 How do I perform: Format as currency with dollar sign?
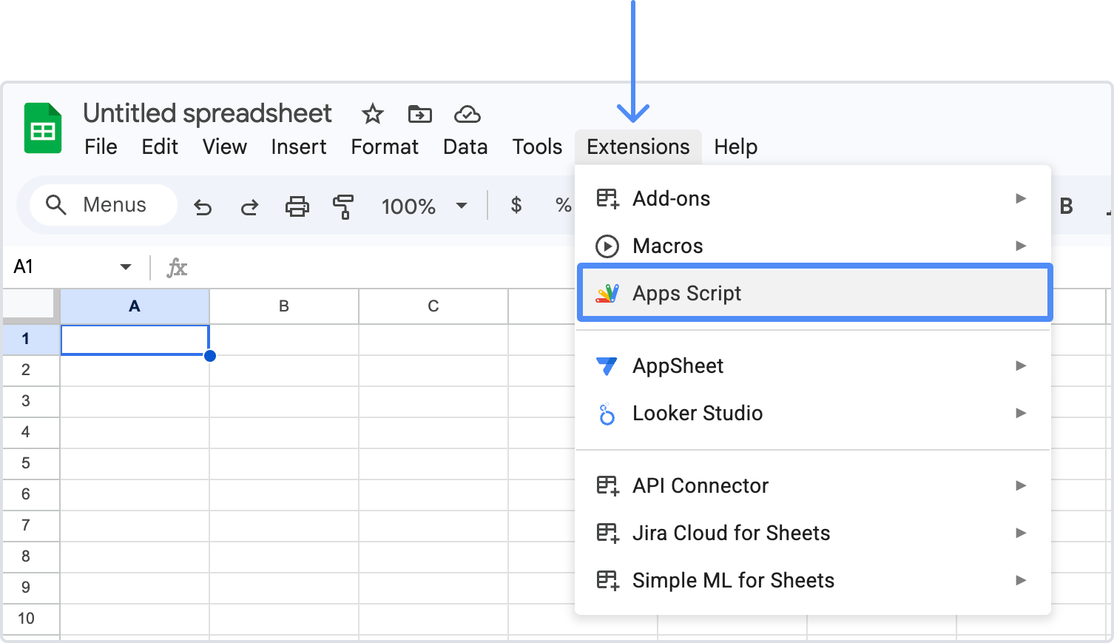pyautogui.click(x=516, y=205)
